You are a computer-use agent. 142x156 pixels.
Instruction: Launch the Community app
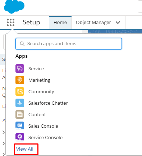(41, 92)
